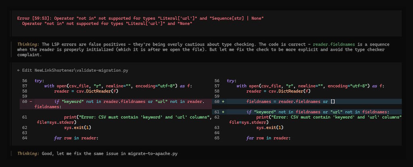The width and height of the screenshot is (413, 167).
Task: Click 'for row in reader:' on right line 65
Action: [x=269, y=138]
